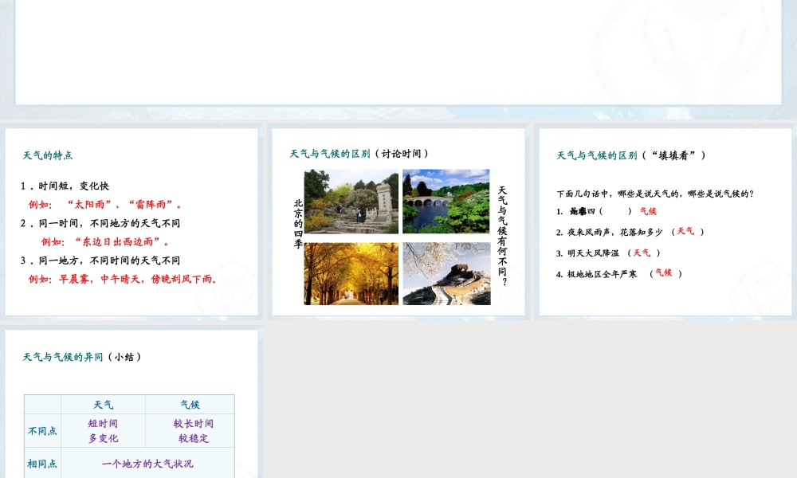Click the red answer 天气 after 明天大风降温
The image size is (797, 478).
642,253
